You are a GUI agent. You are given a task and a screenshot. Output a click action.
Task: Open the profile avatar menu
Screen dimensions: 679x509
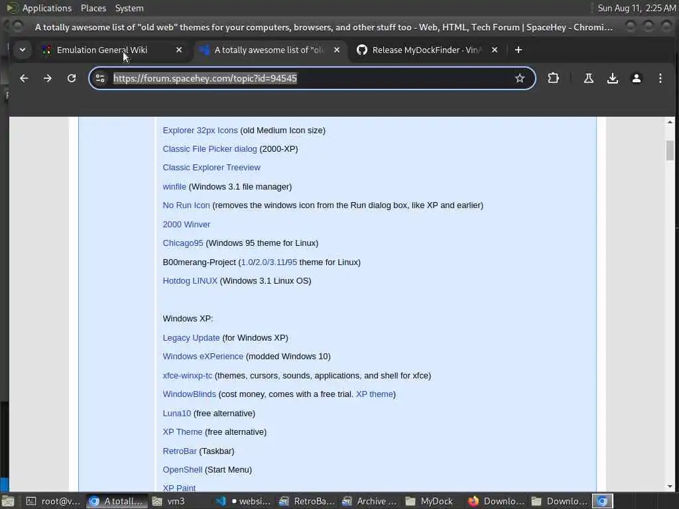tap(636, 78)
